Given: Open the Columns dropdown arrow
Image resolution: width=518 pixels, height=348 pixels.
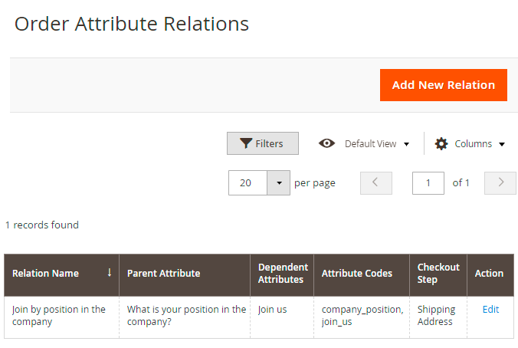Looking at the screenshot, I should (502, 144).
